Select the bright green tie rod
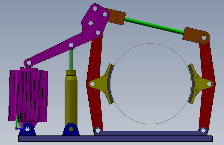The width and height of the screenshot is (224, 145). pyautogui.click(x=154, y=26)
